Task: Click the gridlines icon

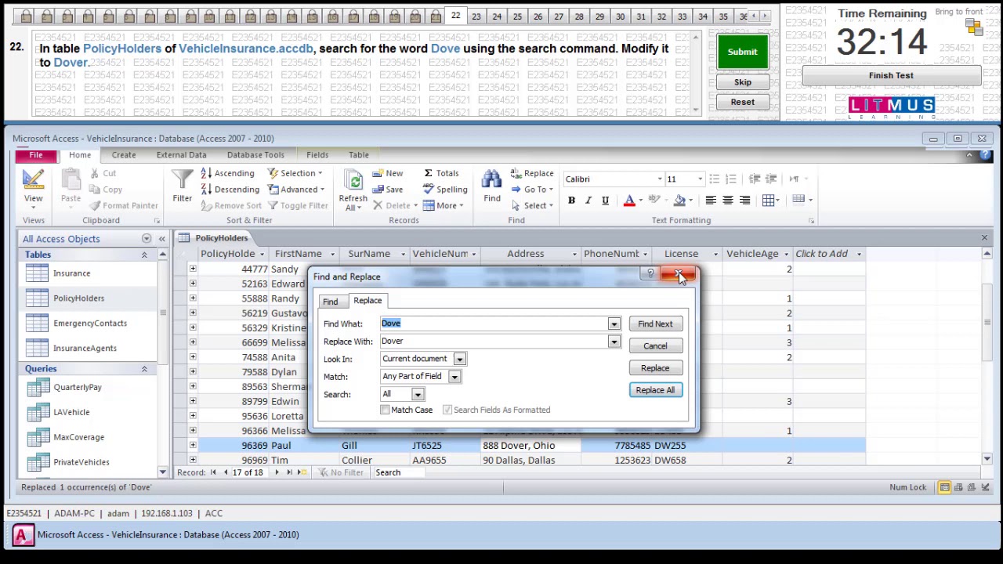Action: 769,201
